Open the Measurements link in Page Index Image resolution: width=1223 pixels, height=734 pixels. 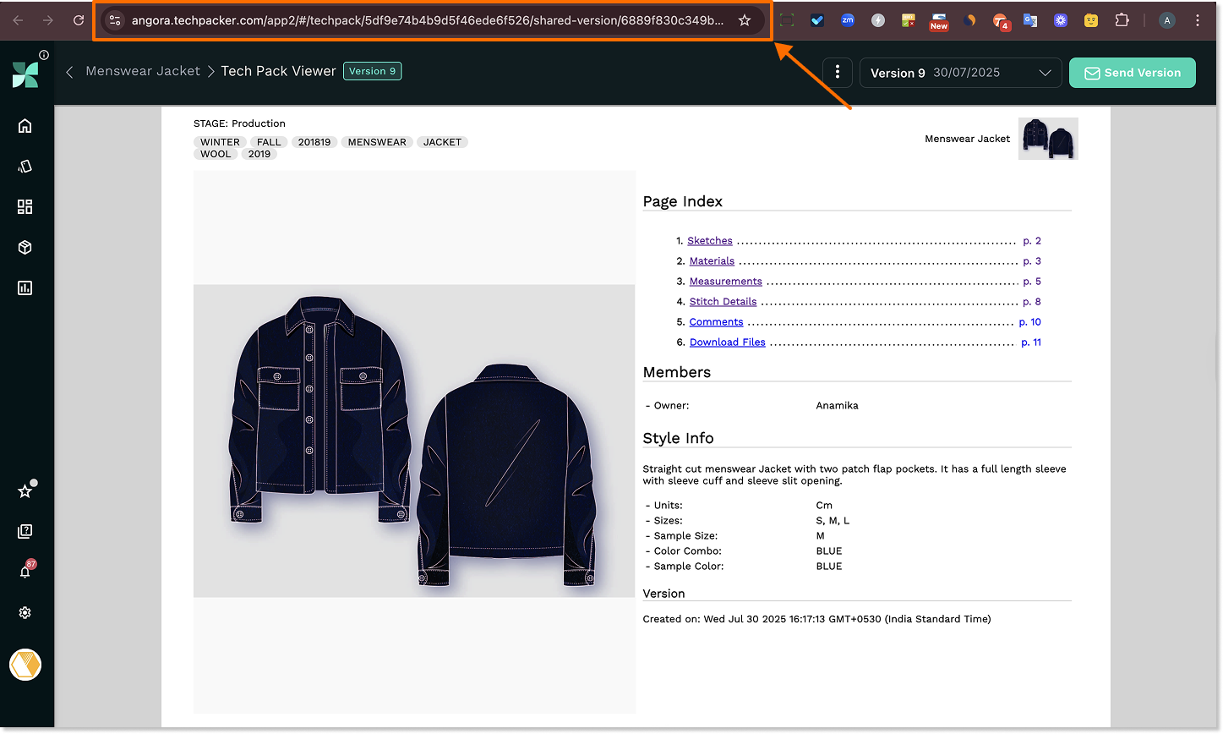coord(725,282)
